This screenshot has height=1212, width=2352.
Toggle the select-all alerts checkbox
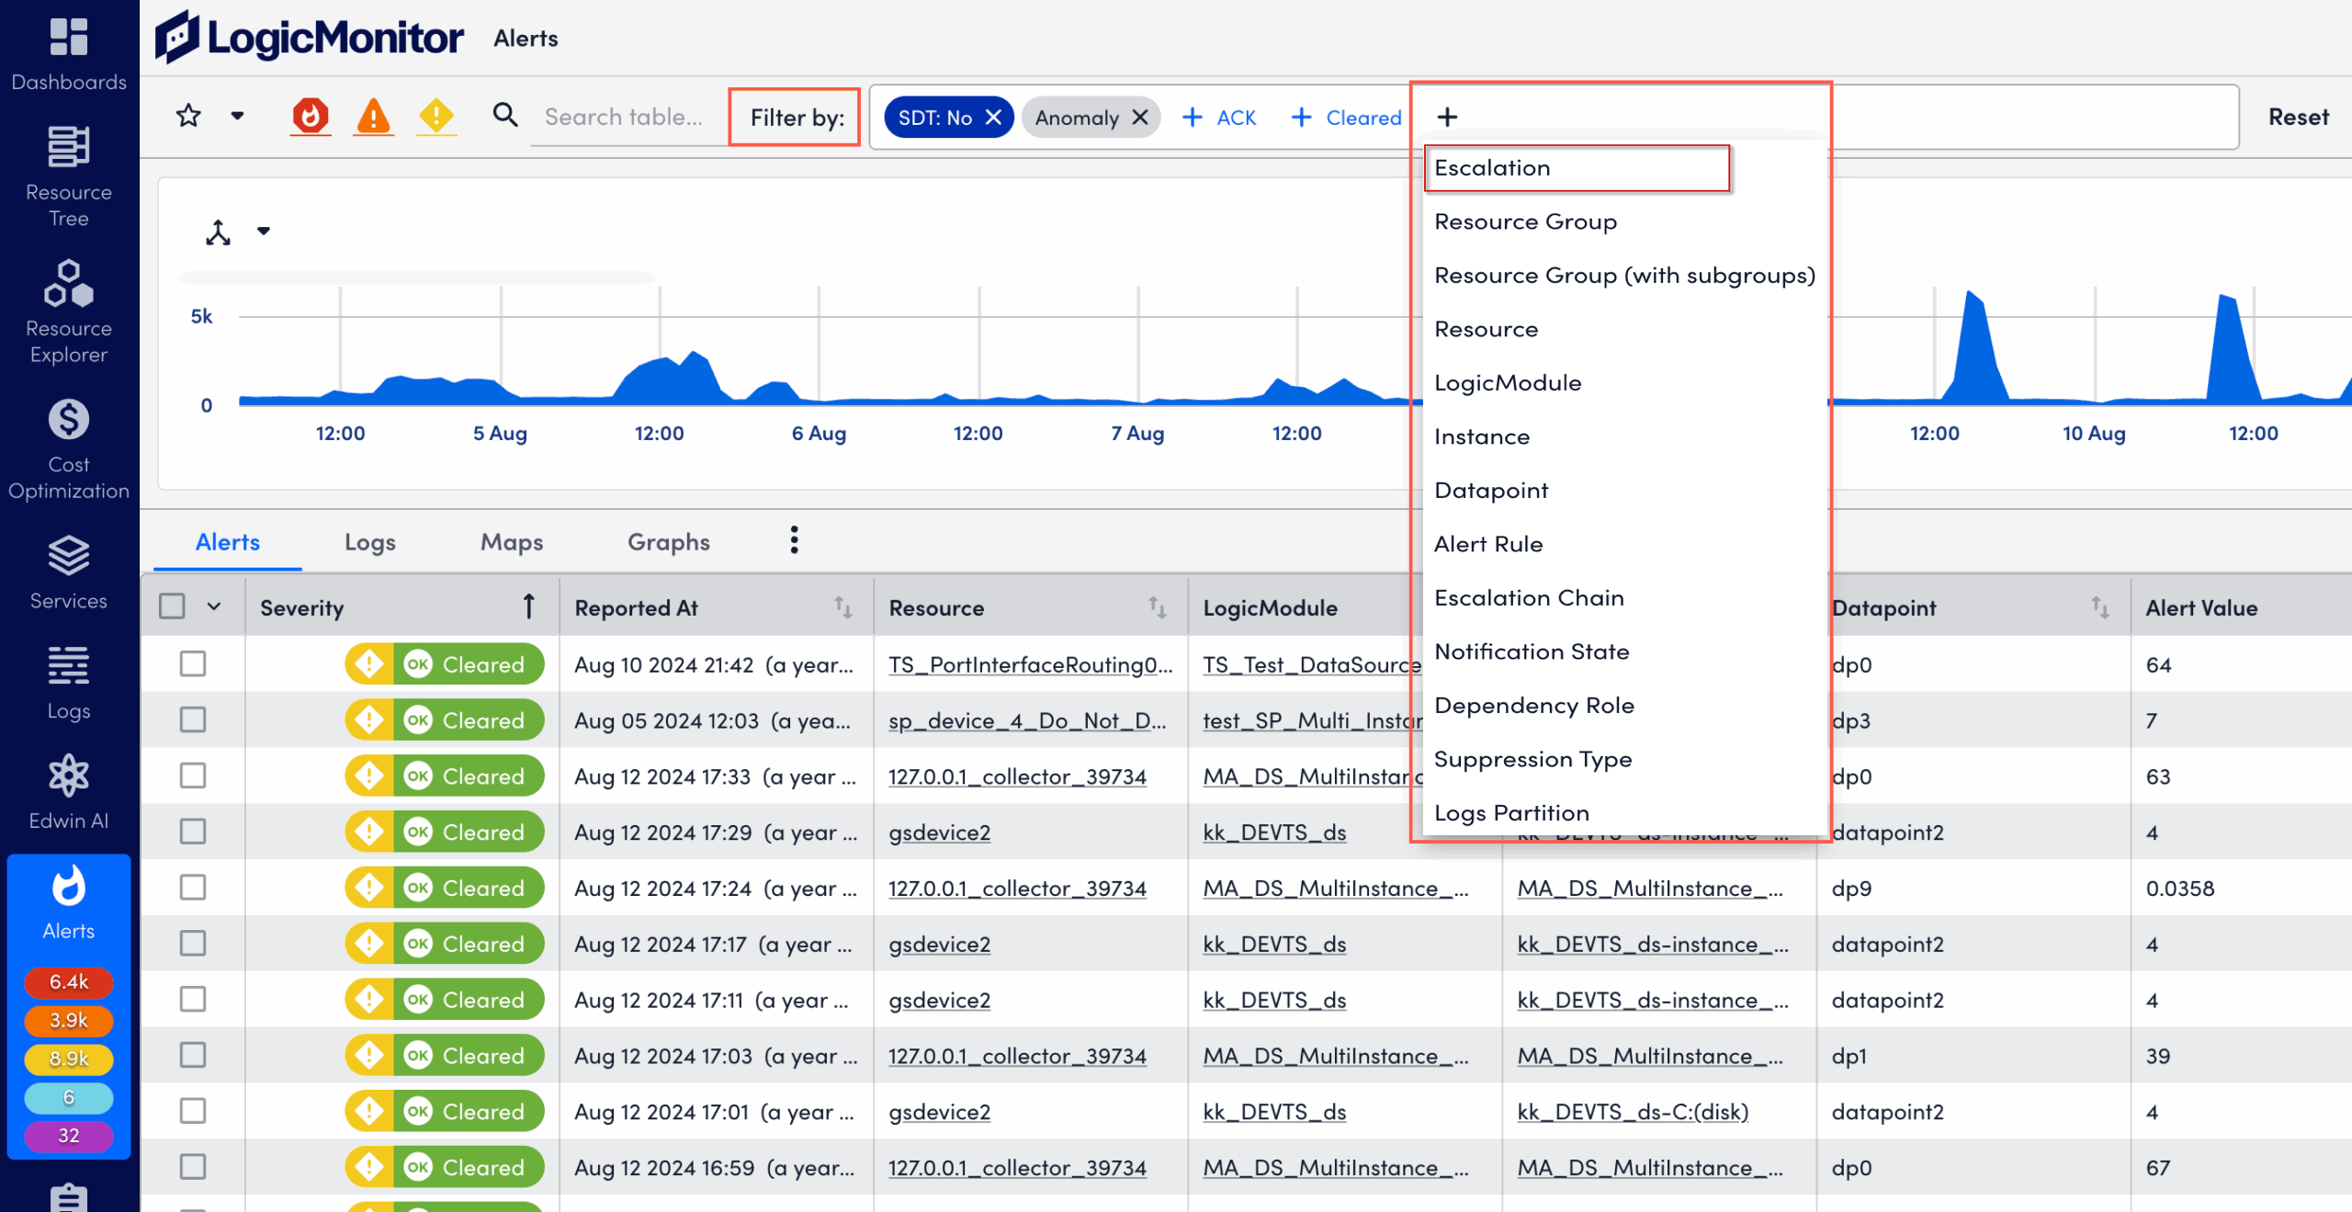coord(172,606)
